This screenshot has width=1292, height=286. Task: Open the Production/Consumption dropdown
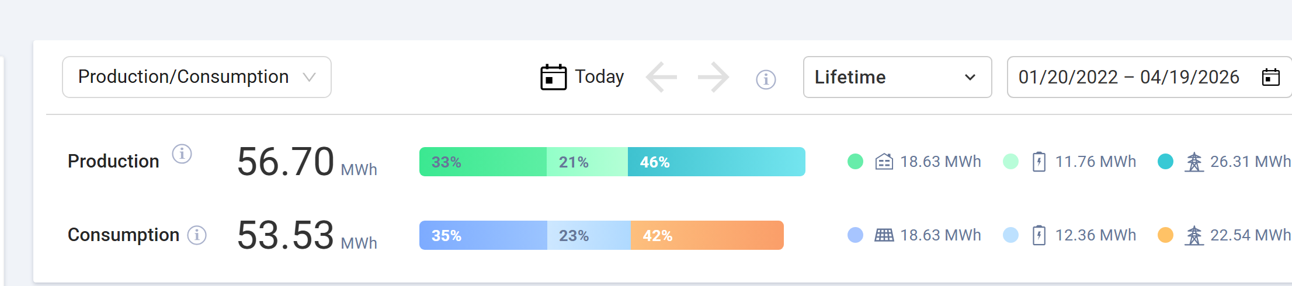(196, 77)
